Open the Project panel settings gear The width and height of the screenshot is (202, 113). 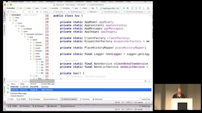37,12
